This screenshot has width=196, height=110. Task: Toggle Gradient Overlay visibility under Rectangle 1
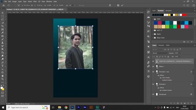click(x=160, y=90)
